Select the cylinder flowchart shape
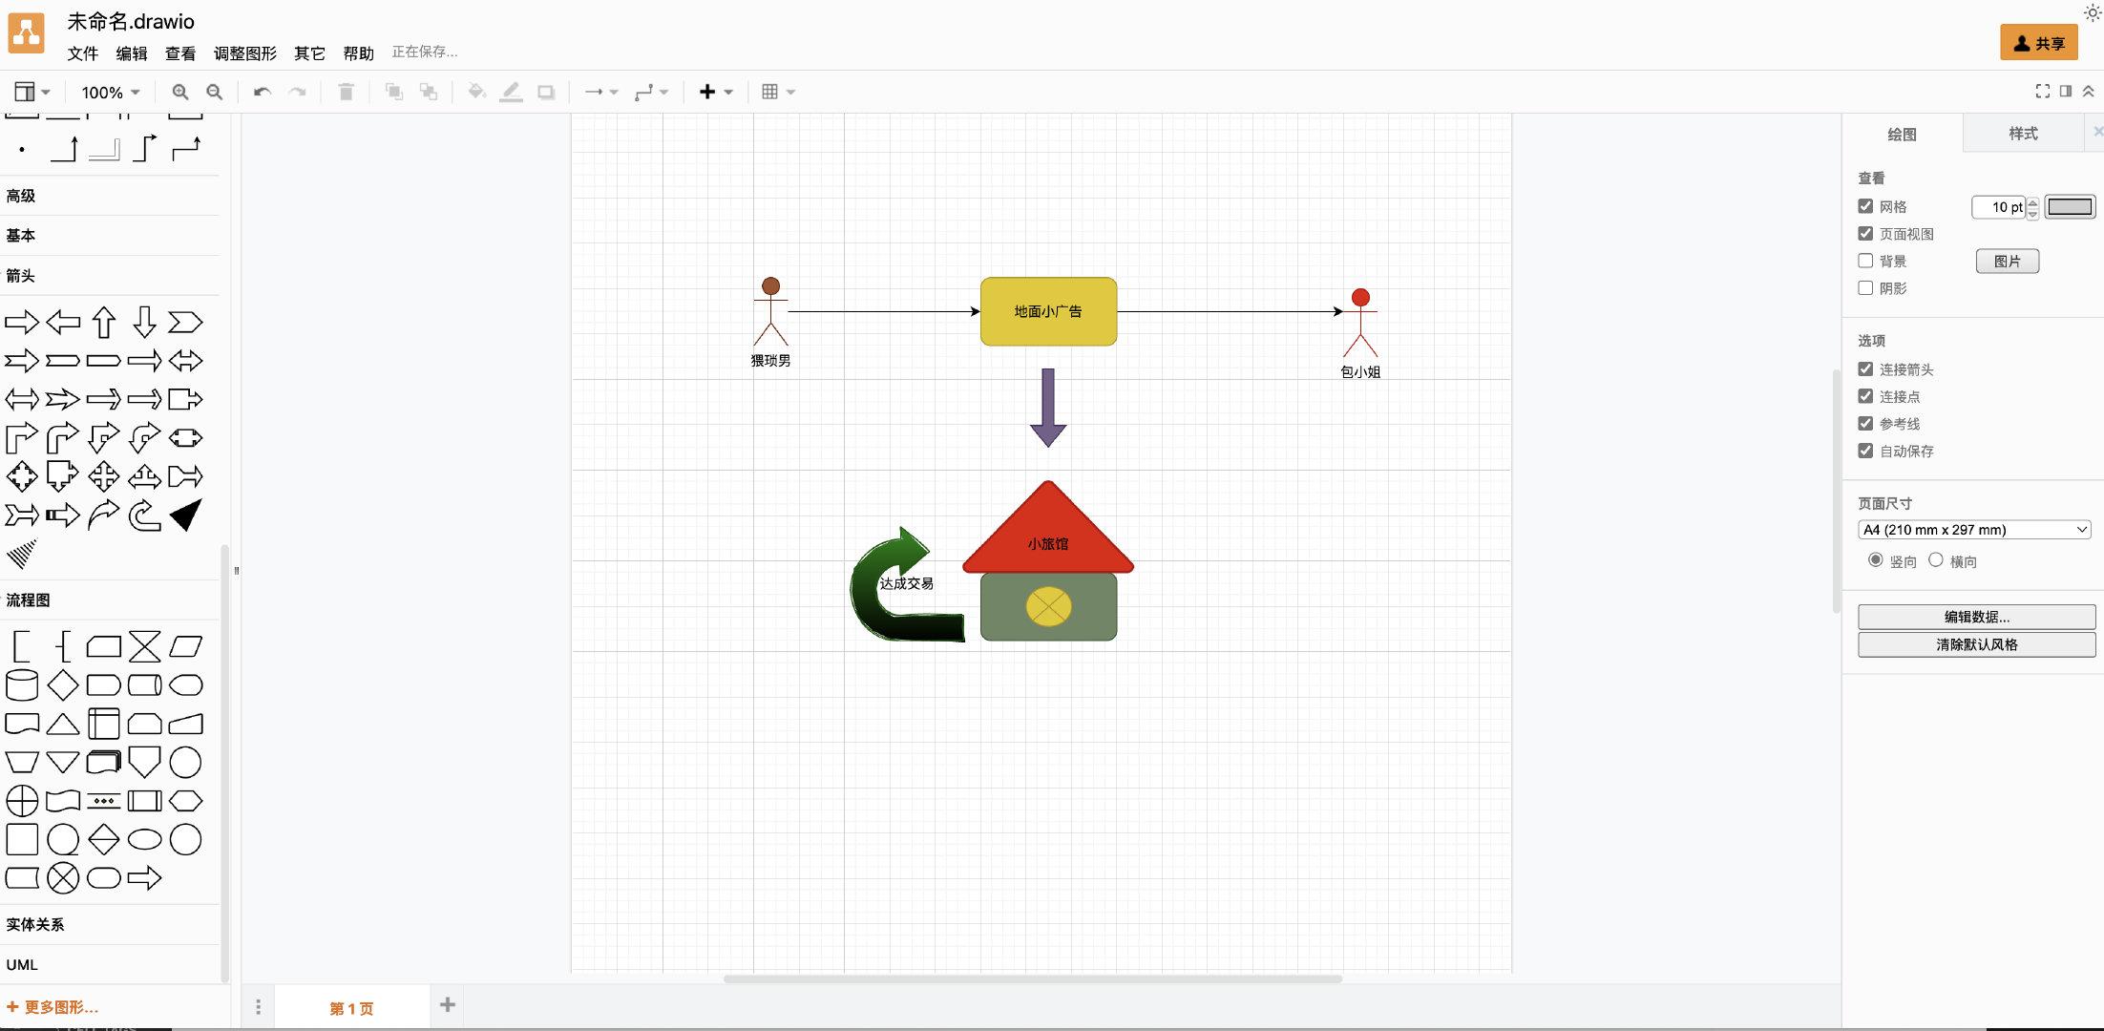Viewport: 2104px width, 1031px height. click(22, 684)
